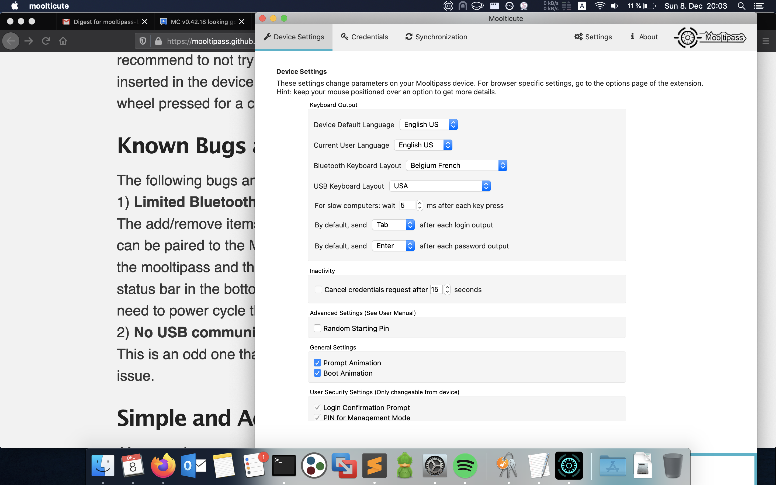
Task: Change the Tab after login output dropdown
Action: (x=393, y=225)
